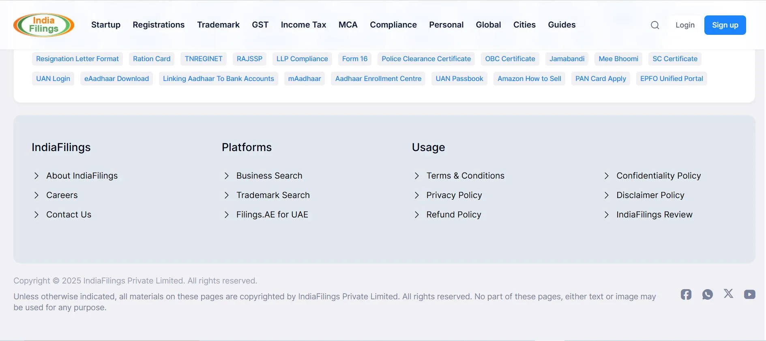The height and width of the screenshot is (341, 766).
Task: Open the Facebook social icon
Action: 686,294
